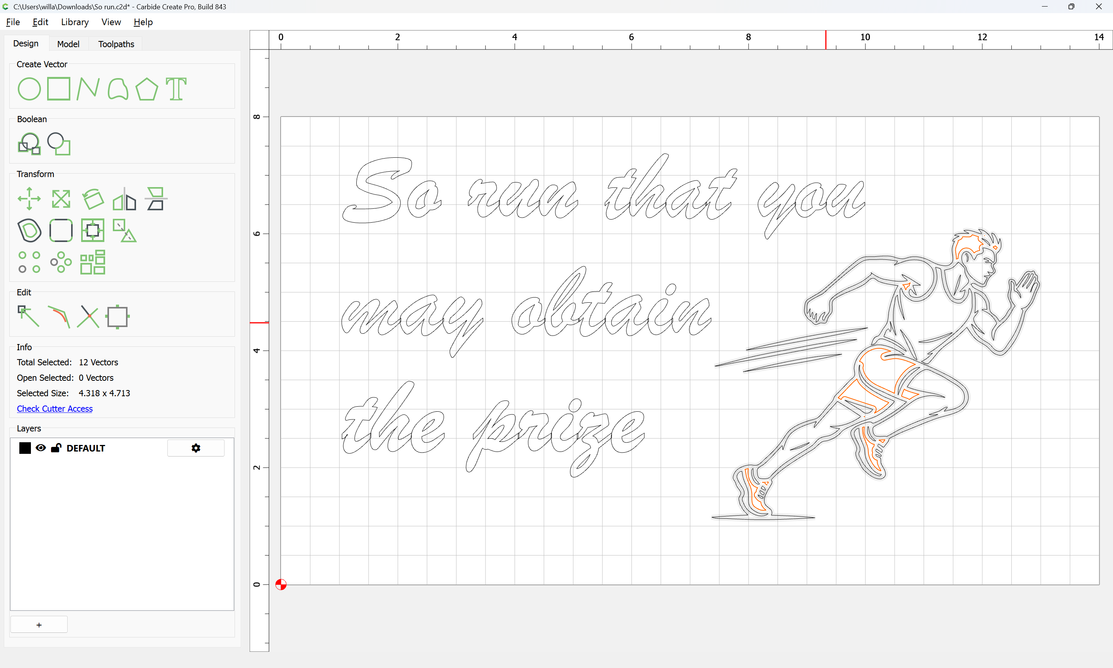Click the Trim Vectors scissors icon
Image resolution: width=1113 pixels, height=668 pixels.
[x=88, y=317]
